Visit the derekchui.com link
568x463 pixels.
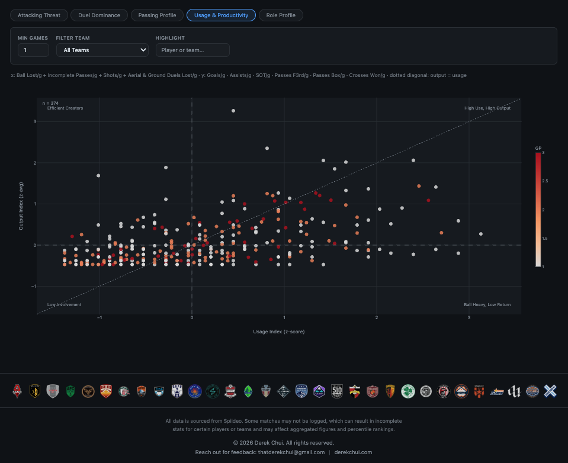click(x=353, y=452)
